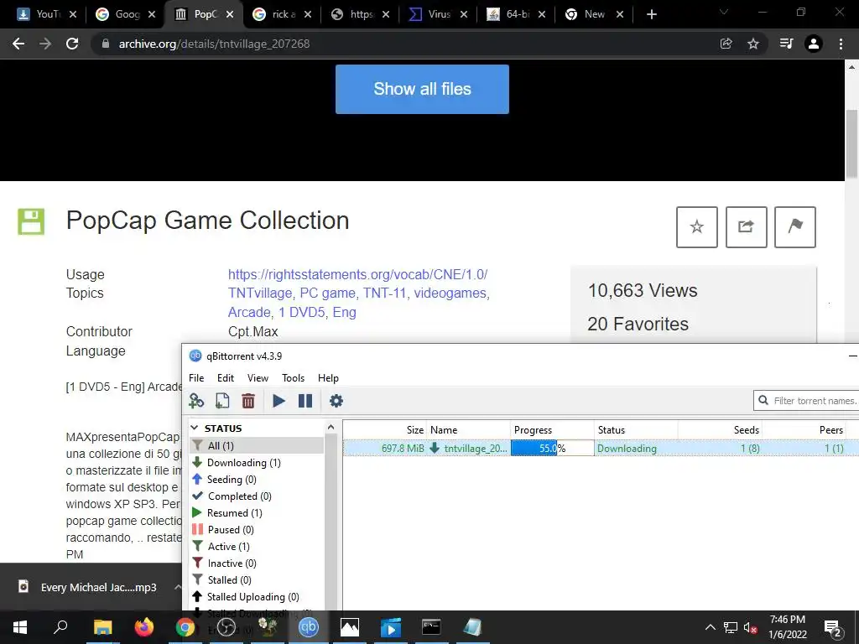
Task: Open the Tools menu in qBittorrent
Action: pyautogui.click(x=293, y=378)
